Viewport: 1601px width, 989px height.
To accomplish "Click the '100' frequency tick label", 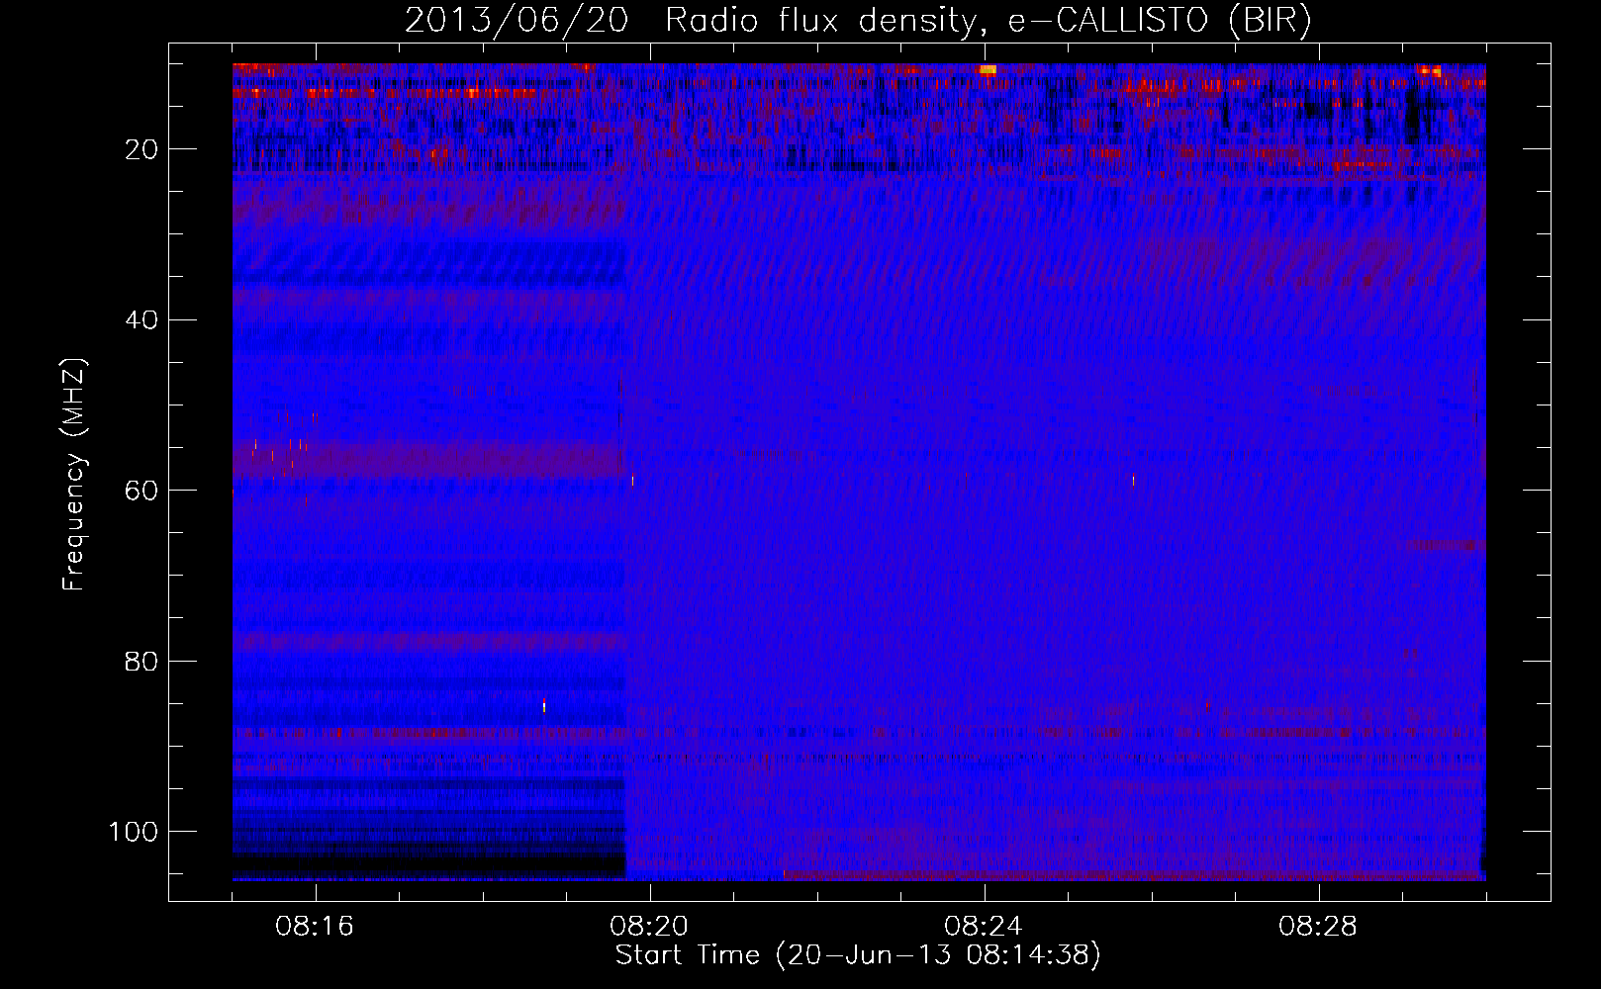I will coord(134,832).
